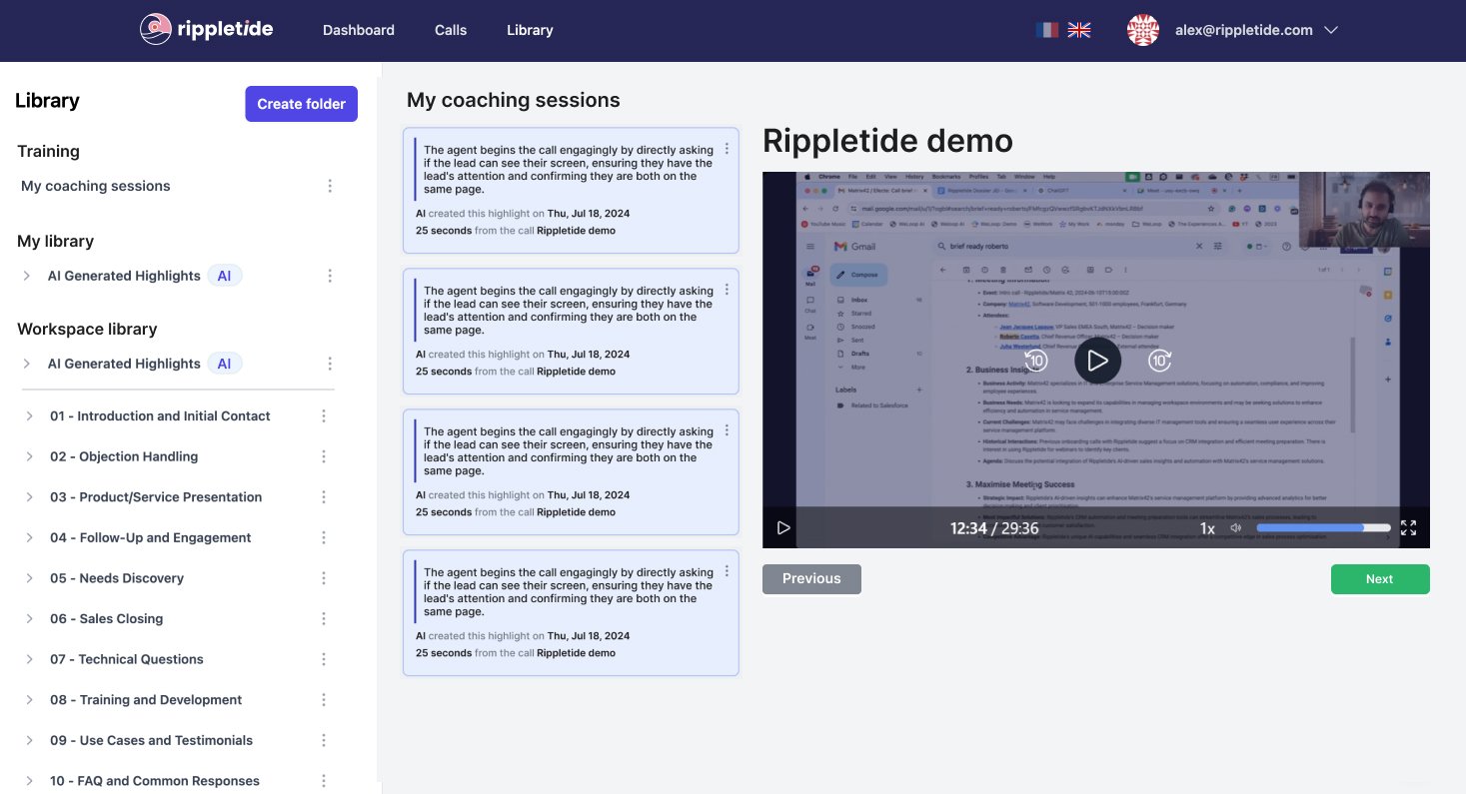Expand the 06 - Sales Closing folder
Image resolution: width=1466 pixels, height=794 pixels.
(30, 619)
